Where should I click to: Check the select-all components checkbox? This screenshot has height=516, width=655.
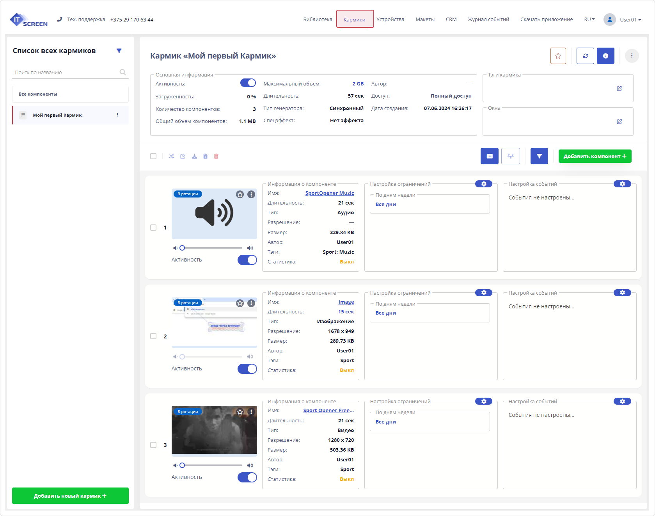click(x=153, y=156)
